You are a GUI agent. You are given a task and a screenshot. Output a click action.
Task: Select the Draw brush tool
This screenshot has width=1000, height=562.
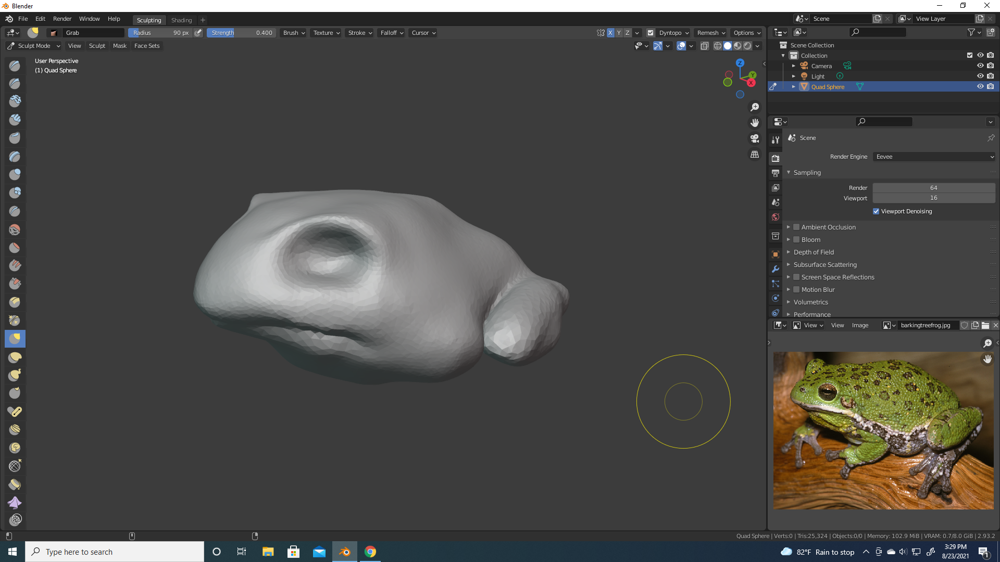click(x=15, y=66)
